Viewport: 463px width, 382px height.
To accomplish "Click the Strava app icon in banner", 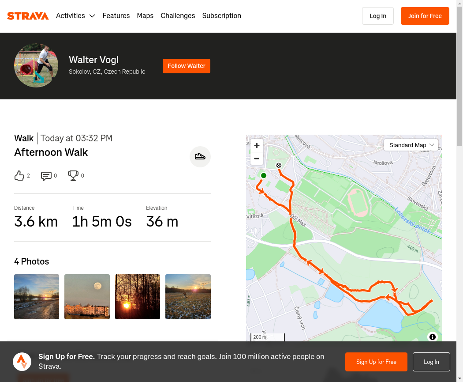I will coord(22,362).
